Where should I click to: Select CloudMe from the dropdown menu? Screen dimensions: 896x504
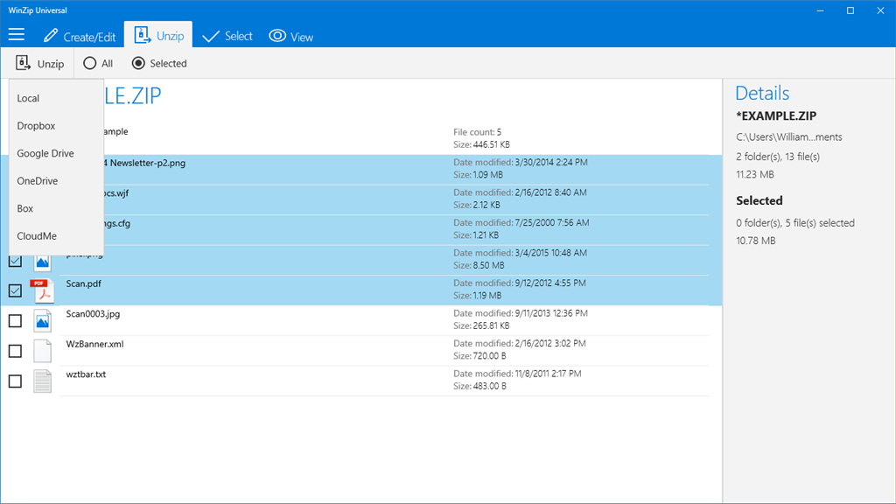point(56,236)
